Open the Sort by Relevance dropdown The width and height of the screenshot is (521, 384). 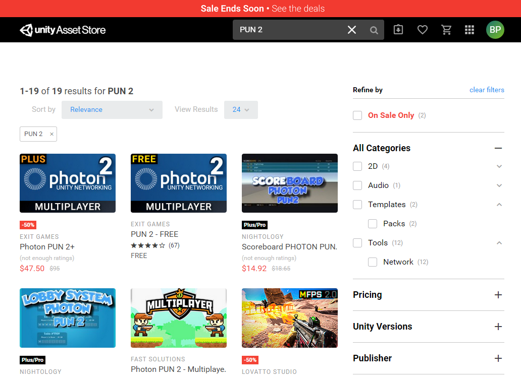coord(112,110)
